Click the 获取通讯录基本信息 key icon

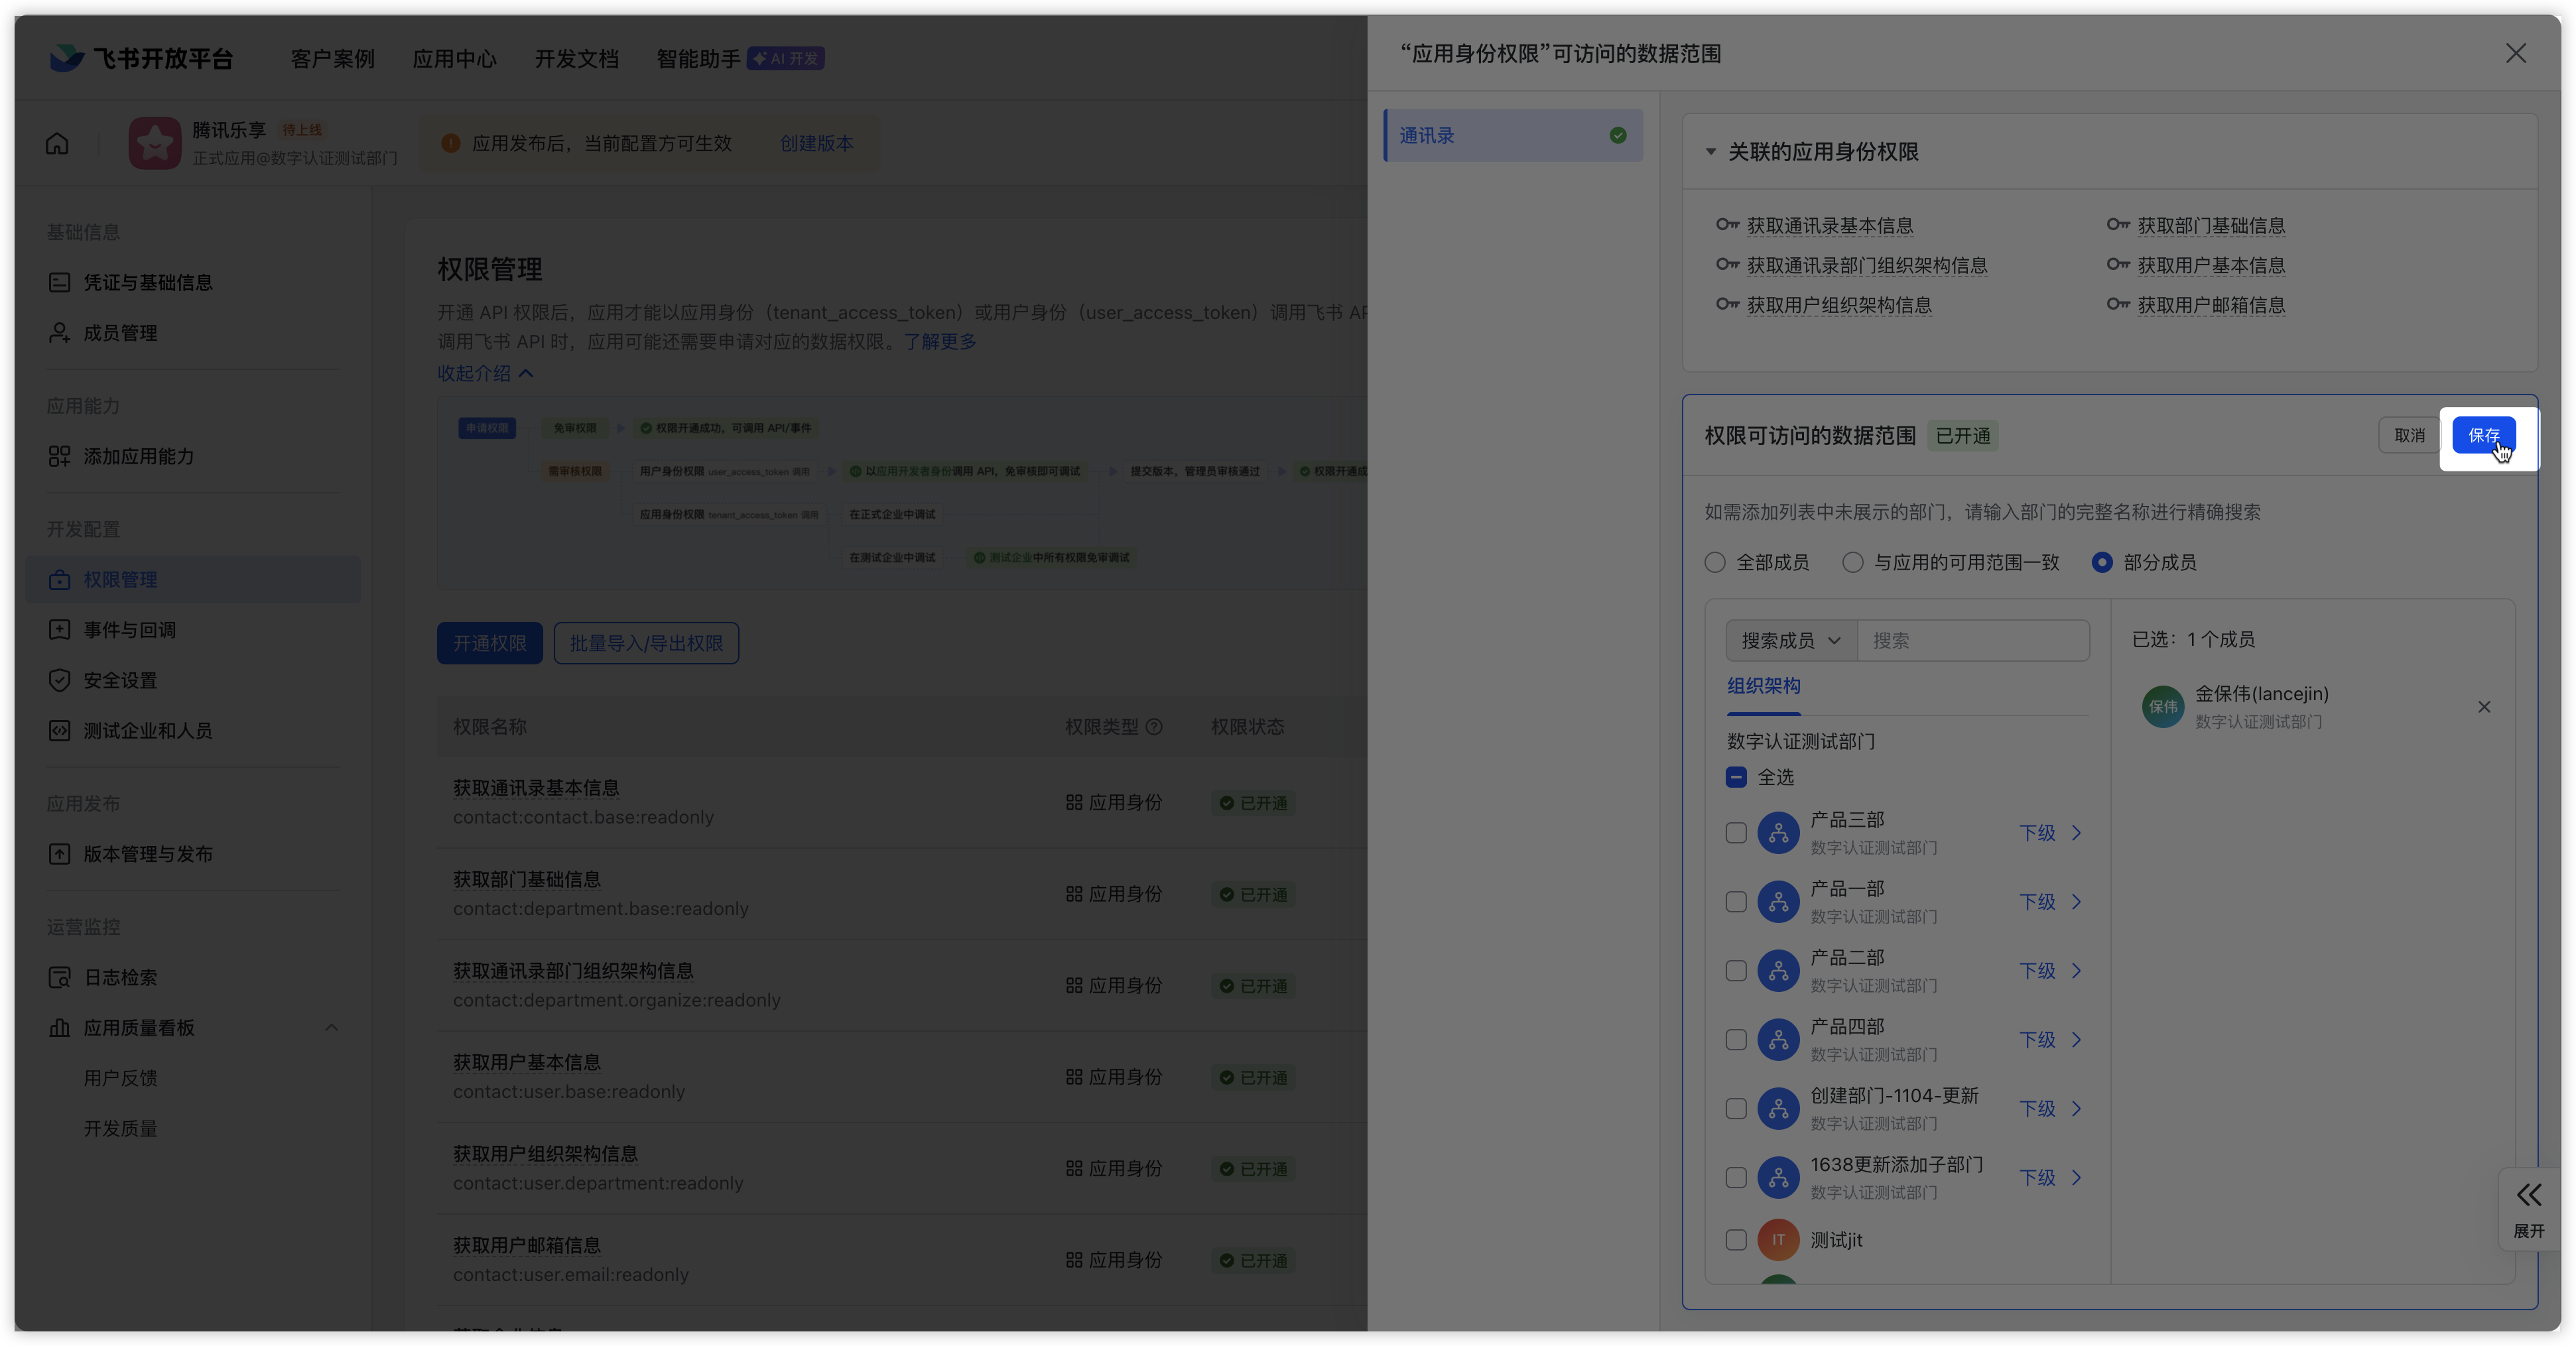1727,225
